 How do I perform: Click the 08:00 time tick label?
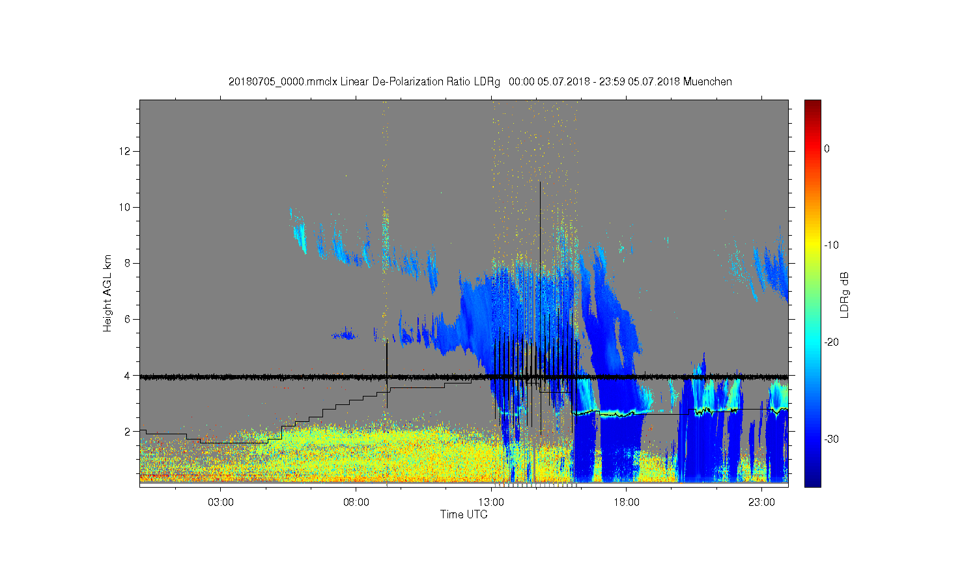[356, 503]
